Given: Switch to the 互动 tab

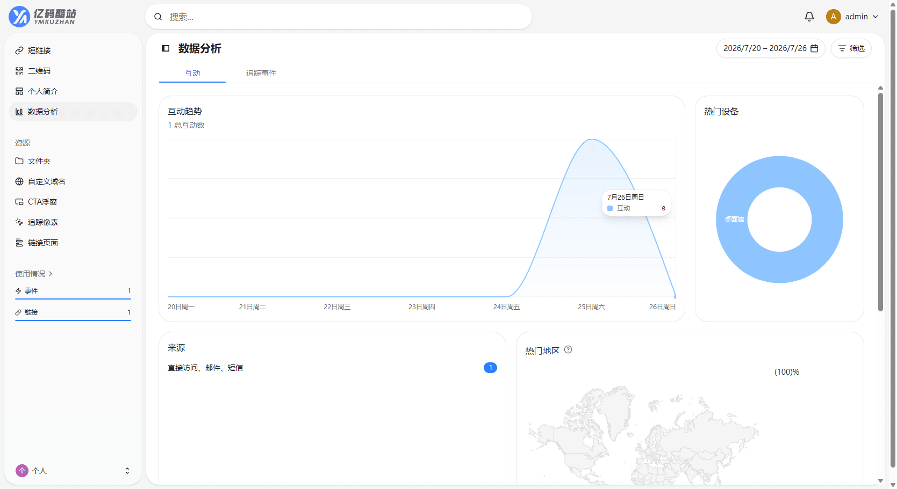Looking at the screenshot, I should [192, 73].
